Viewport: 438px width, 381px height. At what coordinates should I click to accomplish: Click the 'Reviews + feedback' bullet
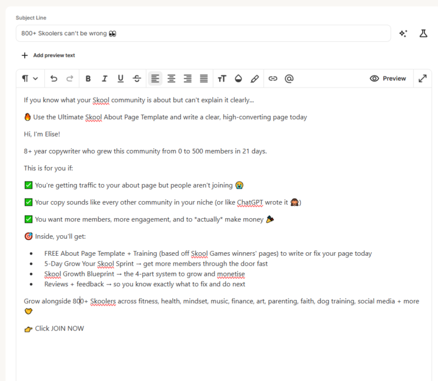(145, 284)
